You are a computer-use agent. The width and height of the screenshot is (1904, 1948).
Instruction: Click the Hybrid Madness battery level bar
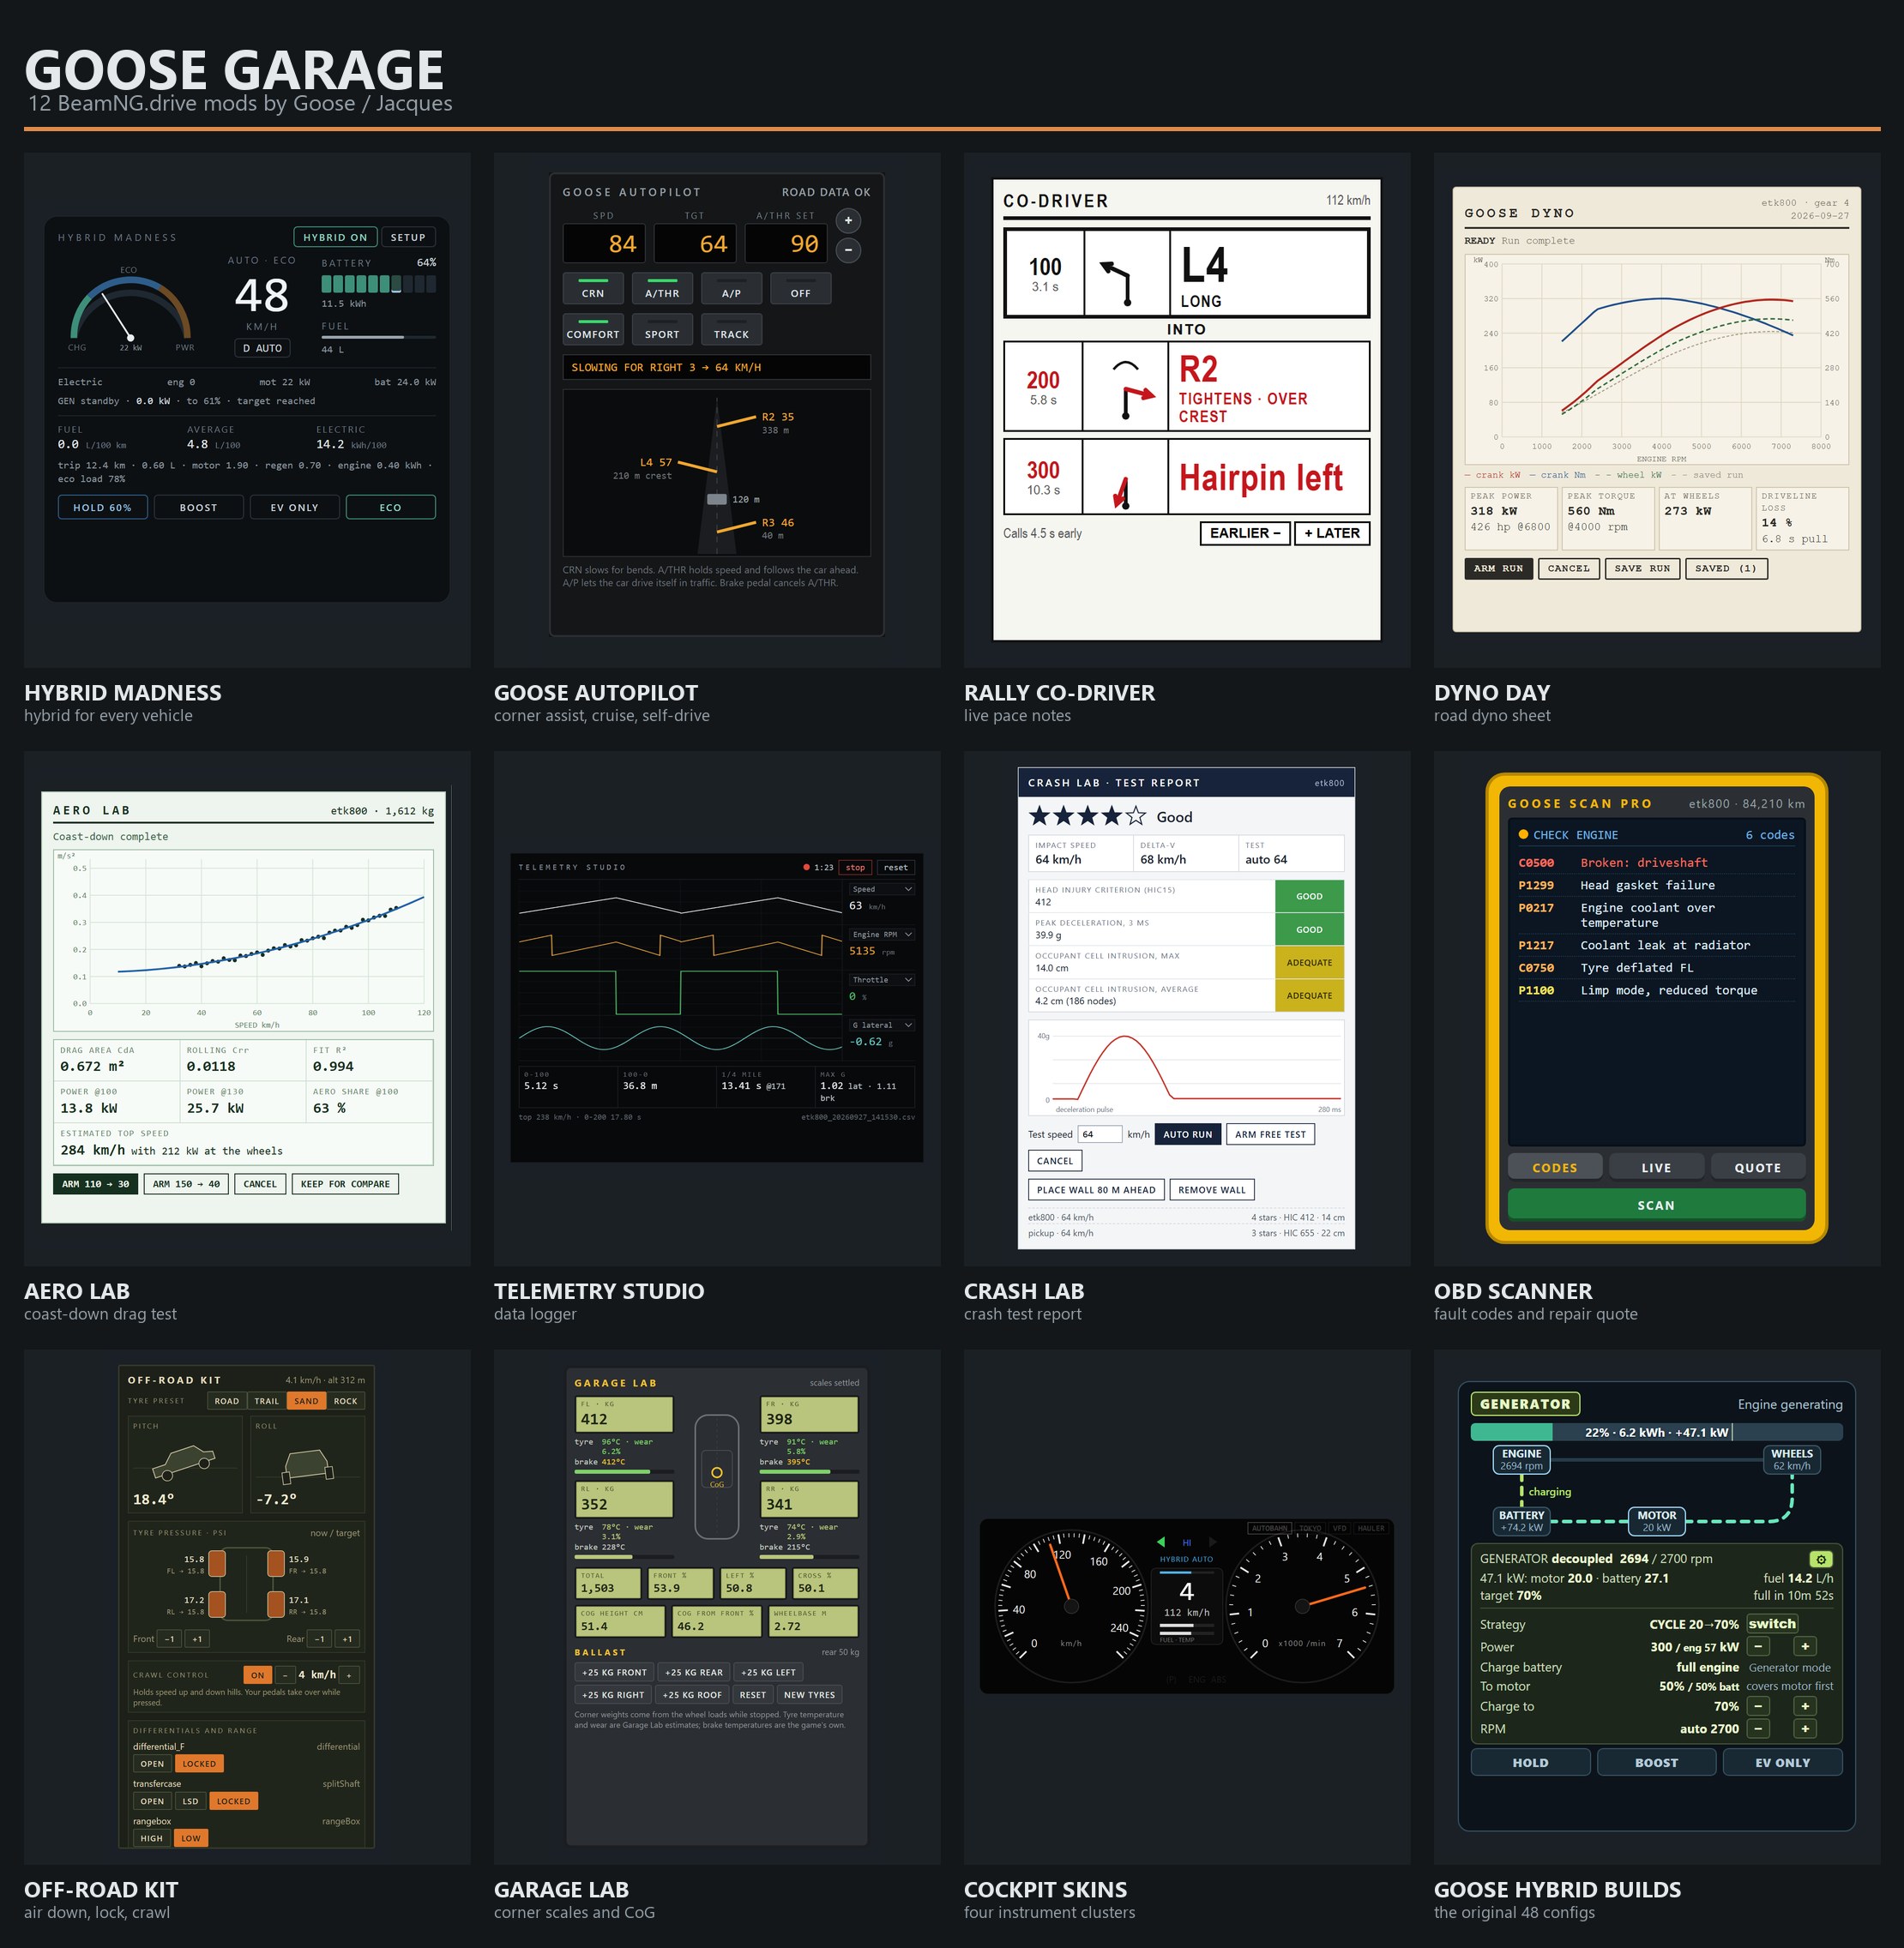tap(378, 284)
